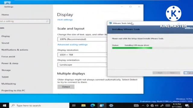Open Notifications & actions settings
The height and width of the screenshot is (108, 193).
[15, 50]
